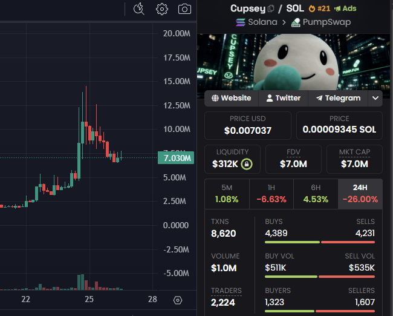The image size is (393, 316).
Task: Open the Telegram link
Action: [x=338, y=98]
